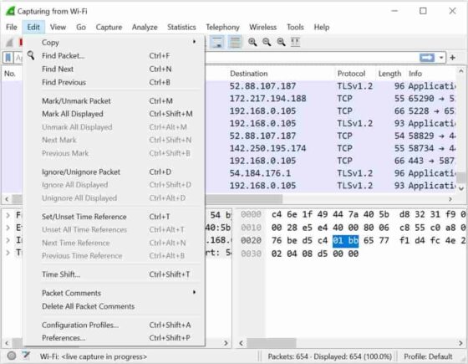Click the No. column header

(10, 74)
